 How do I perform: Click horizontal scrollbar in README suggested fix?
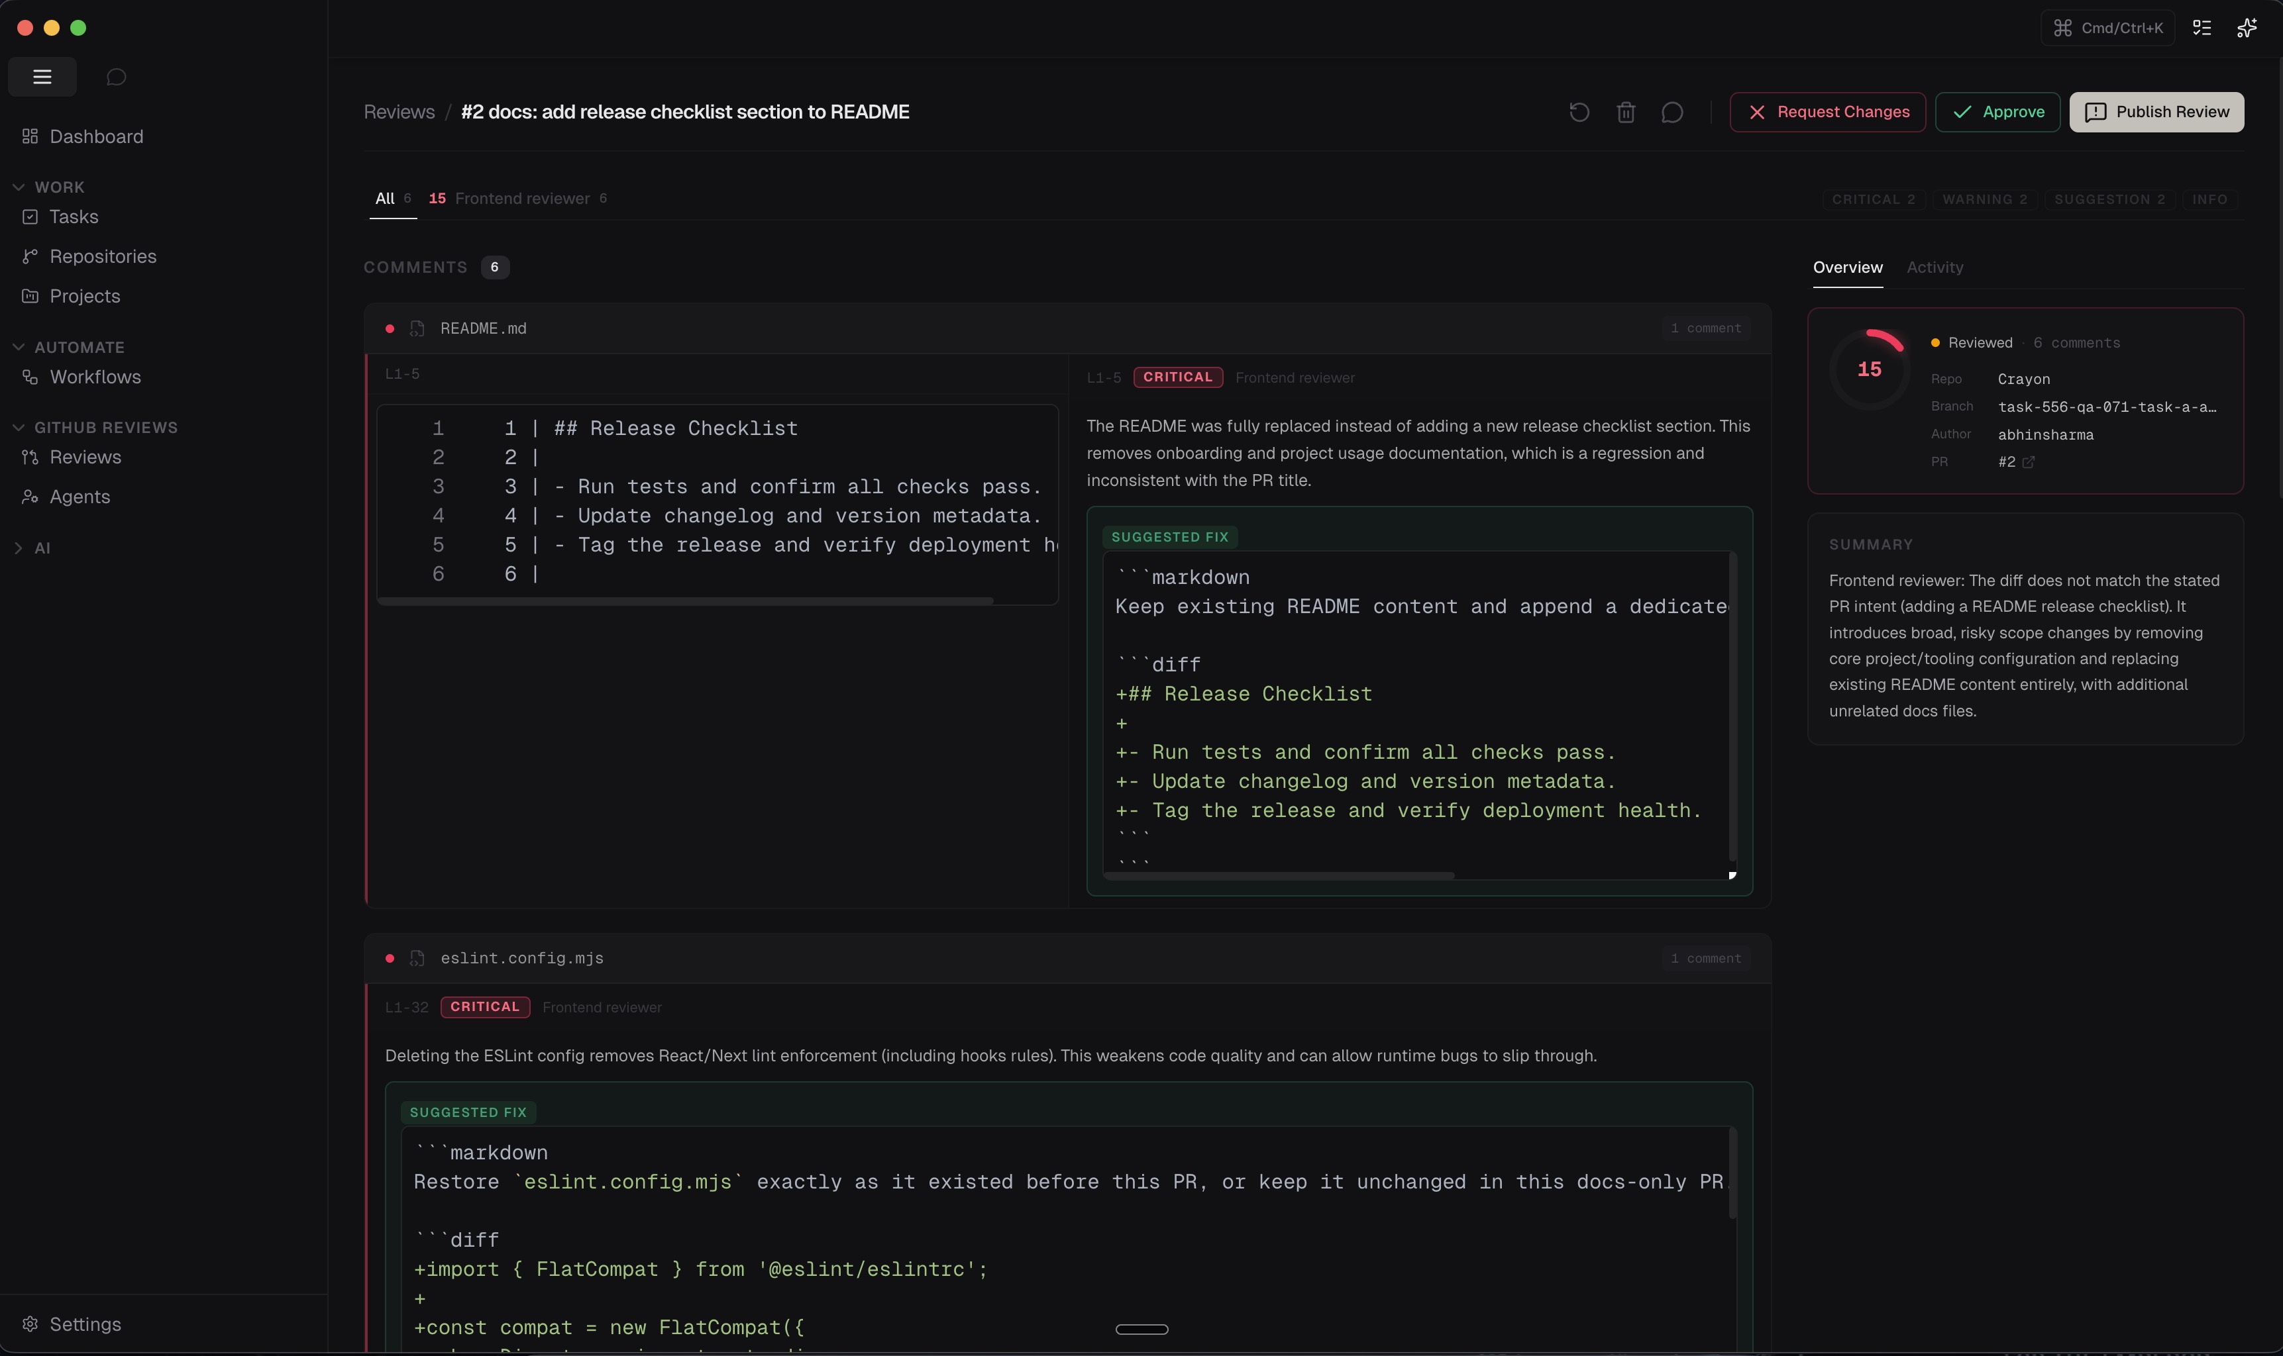[x=1279, y=876]
